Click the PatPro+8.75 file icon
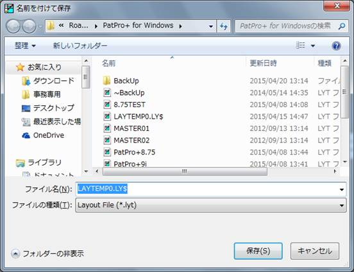 pyautogui.click(x=107, y=152)
